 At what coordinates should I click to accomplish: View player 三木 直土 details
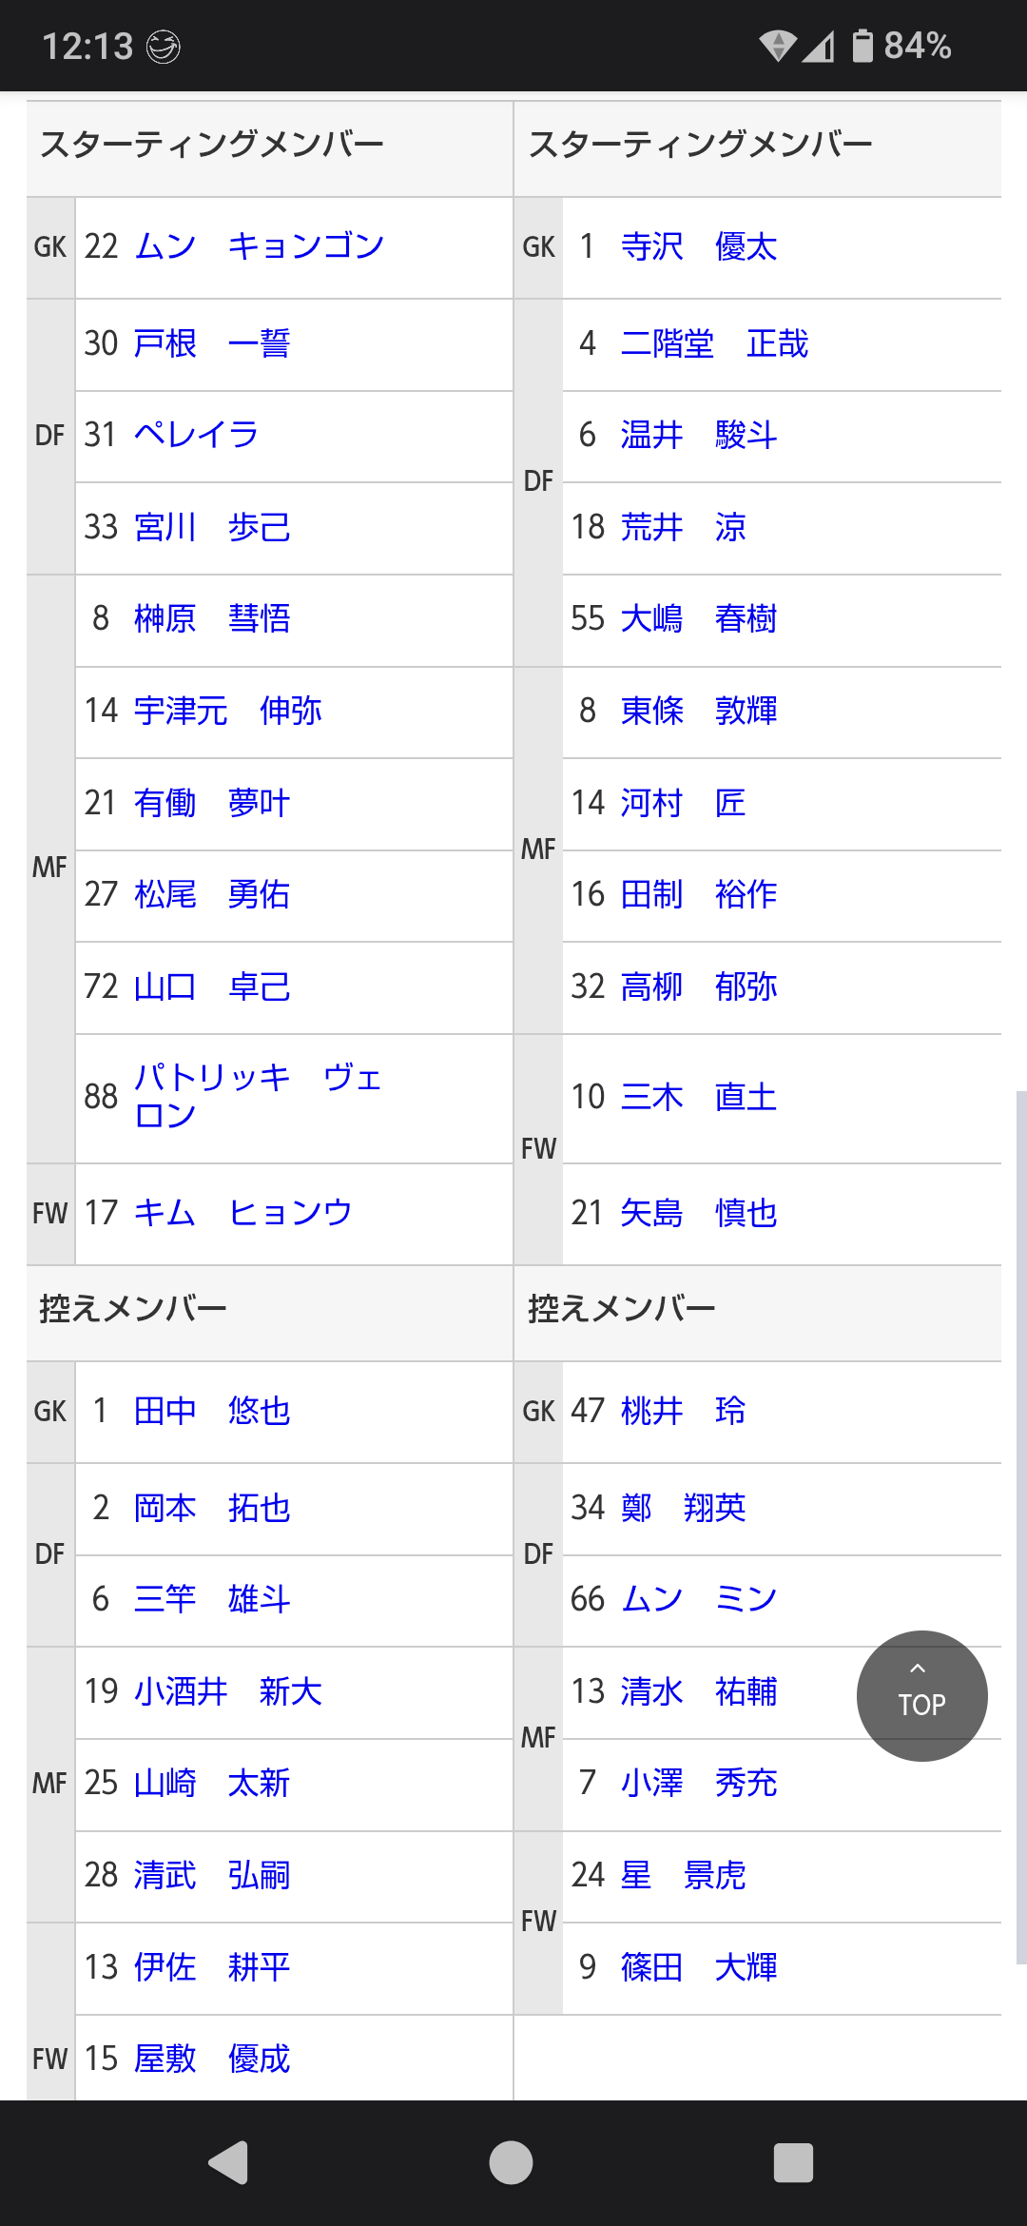(698, 1097)
